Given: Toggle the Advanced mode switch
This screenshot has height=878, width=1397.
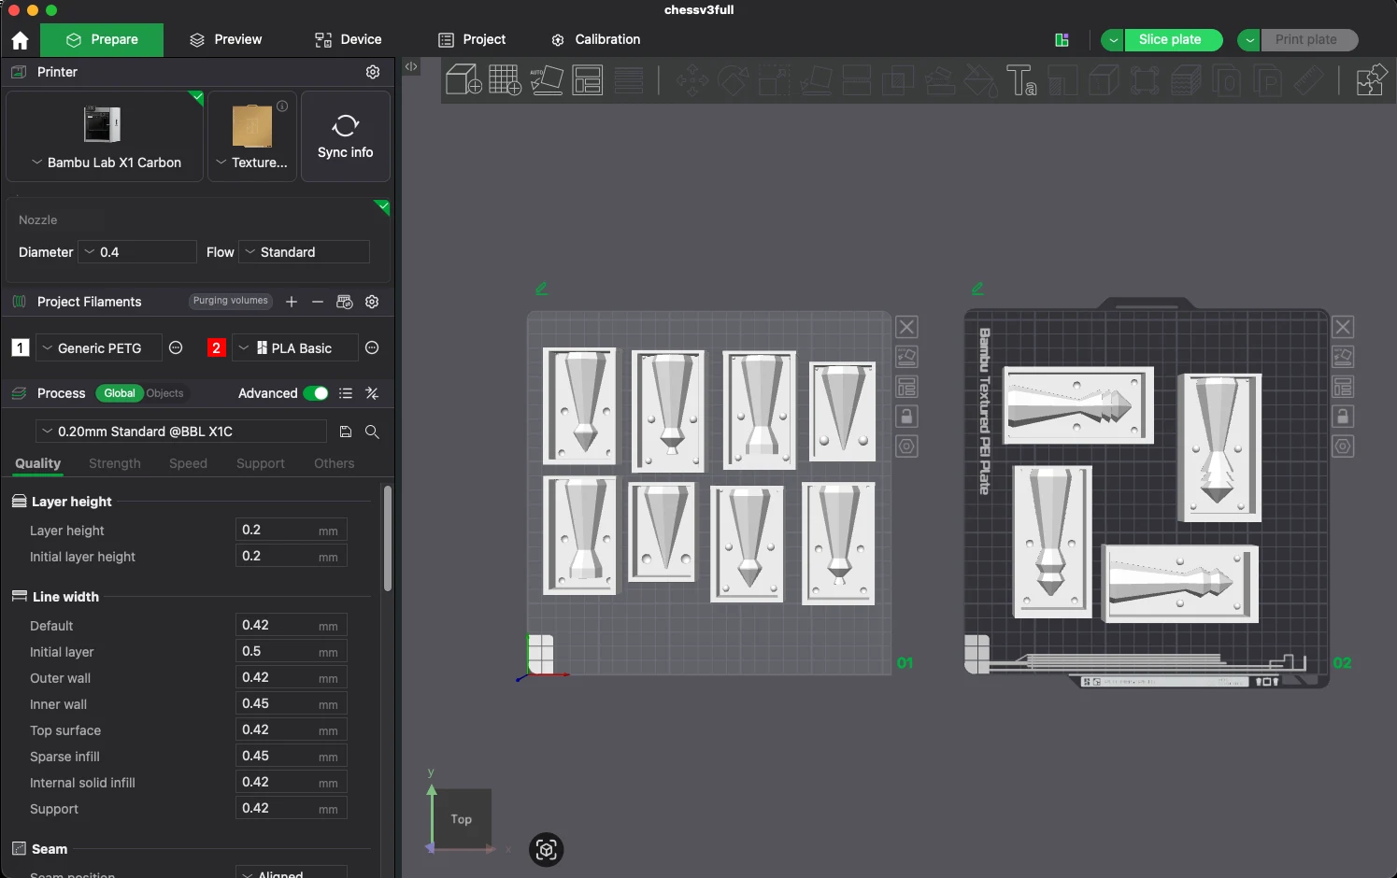Looking at the screenshot, I should pos(316,393).
